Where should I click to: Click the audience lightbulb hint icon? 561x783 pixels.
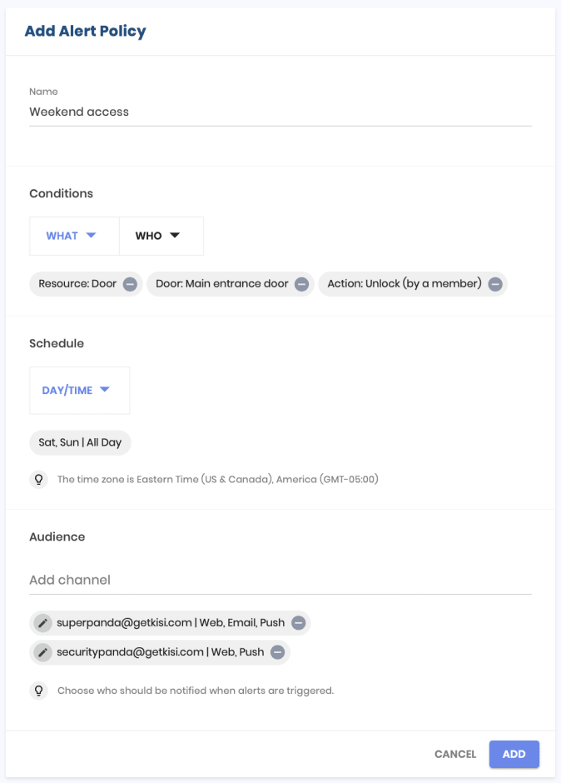(38, 691)
